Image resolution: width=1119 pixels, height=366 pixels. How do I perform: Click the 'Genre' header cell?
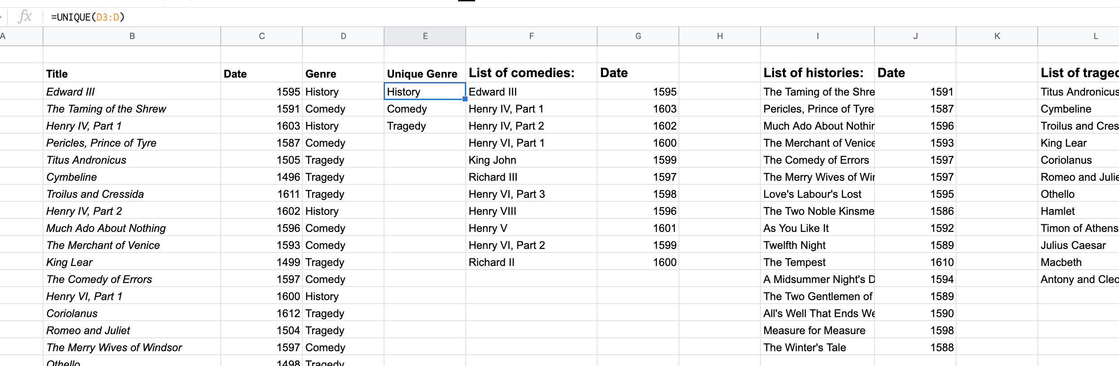coord(343,74)
